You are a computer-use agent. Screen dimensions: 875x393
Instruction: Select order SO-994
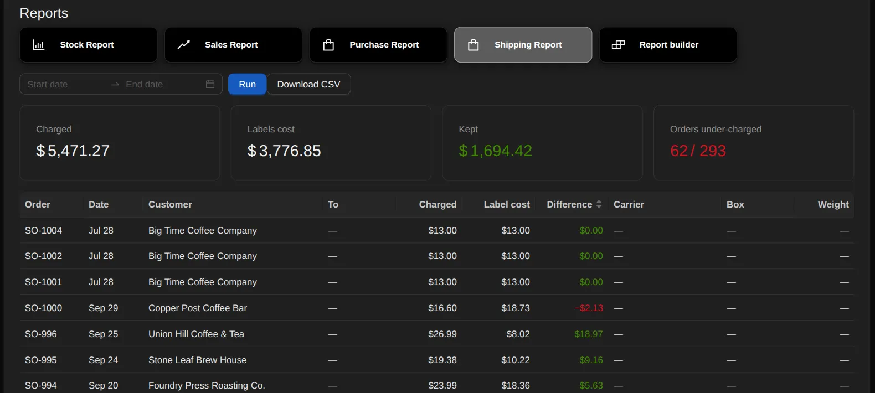tap(40, 385)
